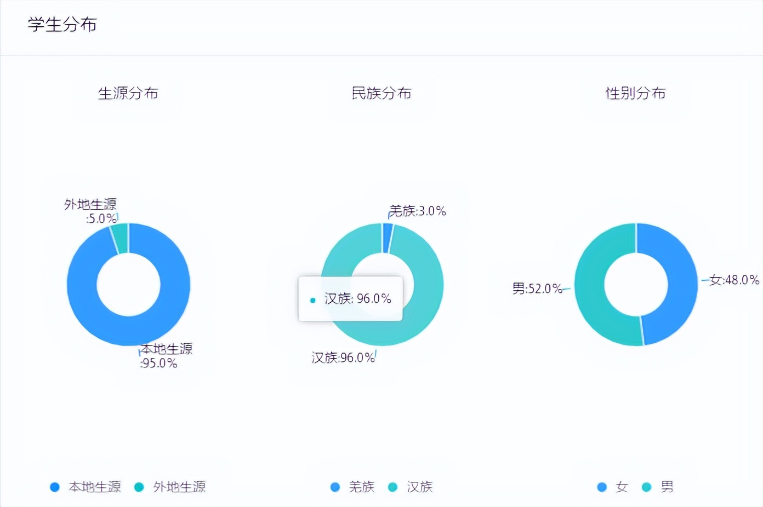763x507 pixels.
Task: Select the 生源分布 chart heading
Action: (x=128, y=94)
